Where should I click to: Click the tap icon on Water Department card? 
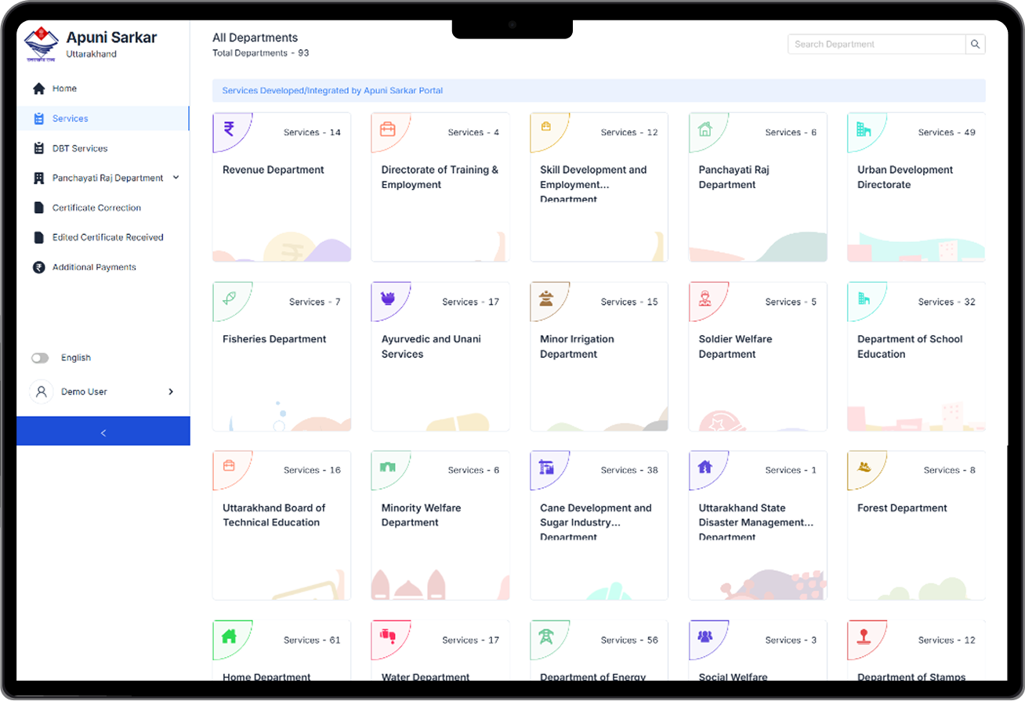387,634
